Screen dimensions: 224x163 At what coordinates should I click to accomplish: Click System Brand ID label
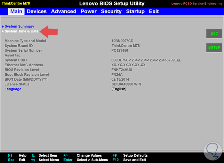19,46
